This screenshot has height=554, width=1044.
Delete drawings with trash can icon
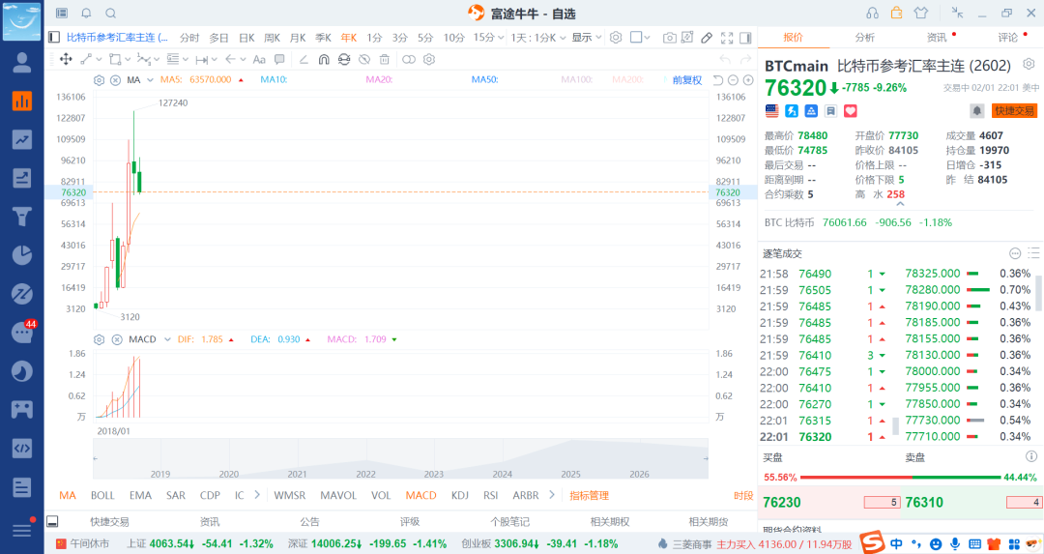384,59
